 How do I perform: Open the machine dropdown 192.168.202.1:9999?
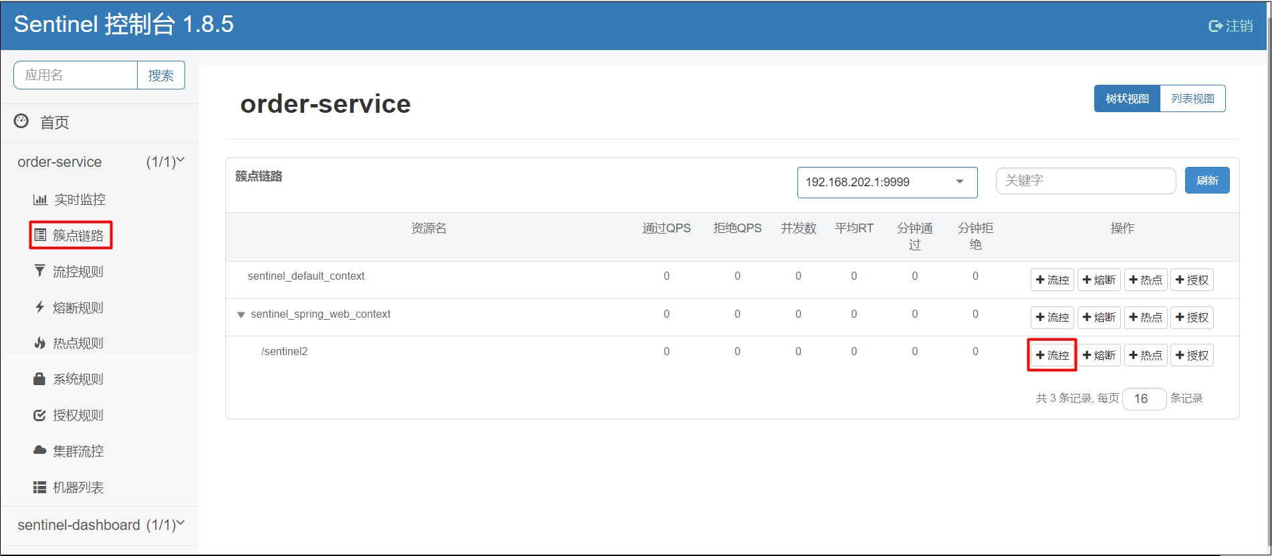coord(887,182)
